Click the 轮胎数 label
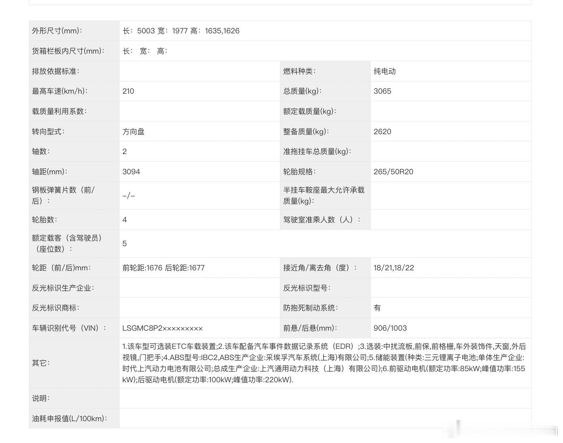The height and width of the screenshot is (443, 563). (44, 220)
